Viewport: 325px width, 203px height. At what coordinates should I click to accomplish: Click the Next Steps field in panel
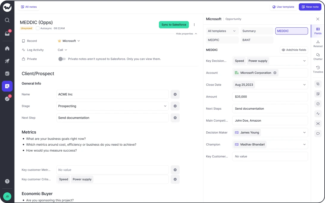coord(270,109)
